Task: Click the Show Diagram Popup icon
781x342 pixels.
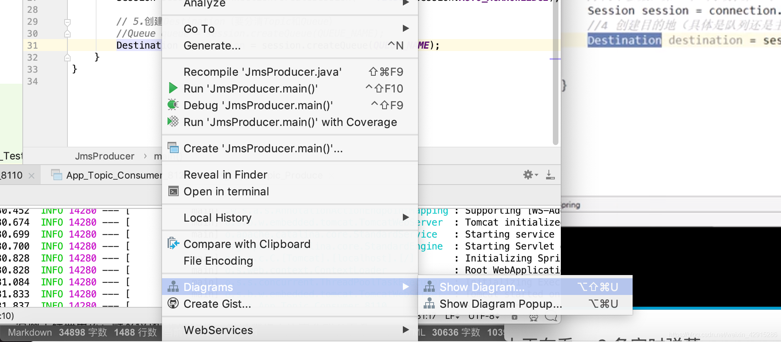Action: click(429, 303)
